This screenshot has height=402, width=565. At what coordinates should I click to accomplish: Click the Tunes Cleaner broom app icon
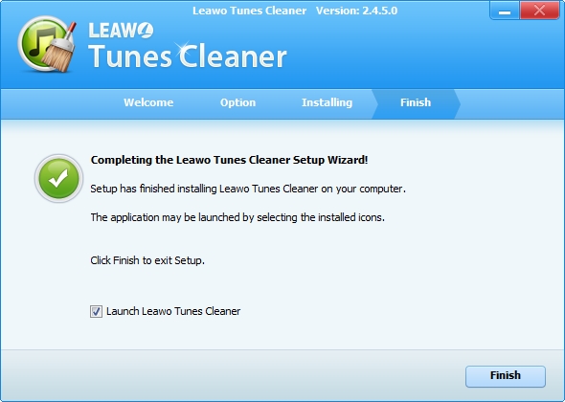(x=48, y=44)
